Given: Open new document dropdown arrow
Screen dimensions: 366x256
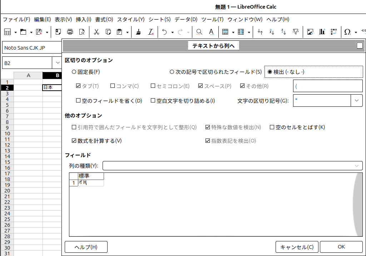Looking at the screenshot, I should [16, 32].
